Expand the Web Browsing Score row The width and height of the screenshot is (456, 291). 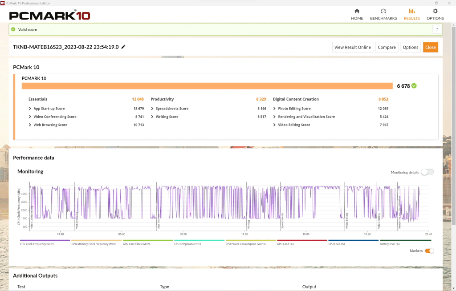[x=30, y=125]
